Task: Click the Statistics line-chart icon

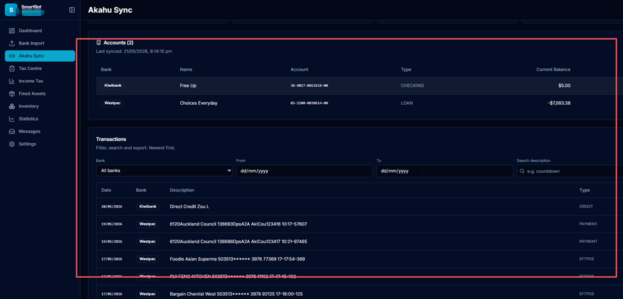Action: (12, 119)
